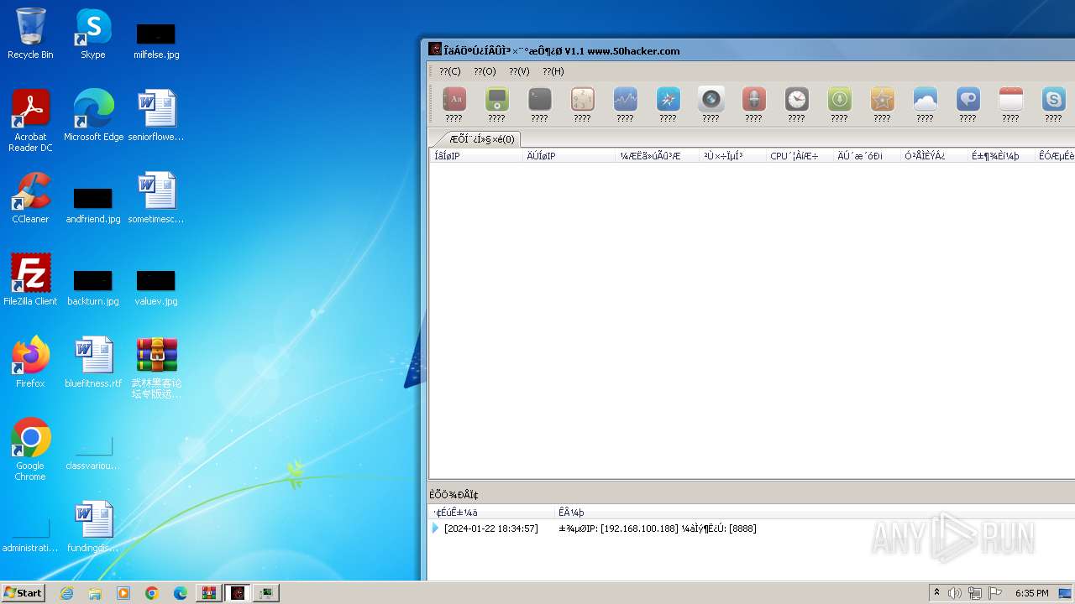Open the ??(V) menu
Screen dimensions: 1075x604
point(519,71)
